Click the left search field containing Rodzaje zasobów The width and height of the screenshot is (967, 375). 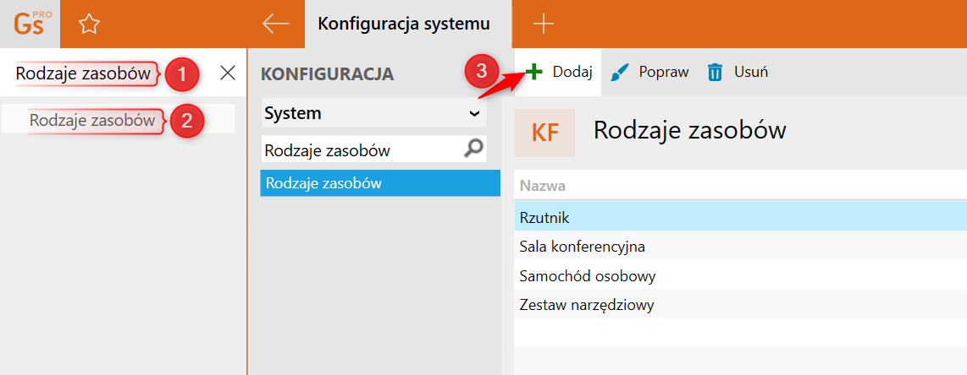83,74
